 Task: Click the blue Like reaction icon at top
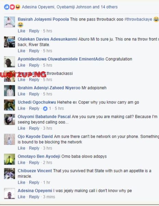click(7, 7)
